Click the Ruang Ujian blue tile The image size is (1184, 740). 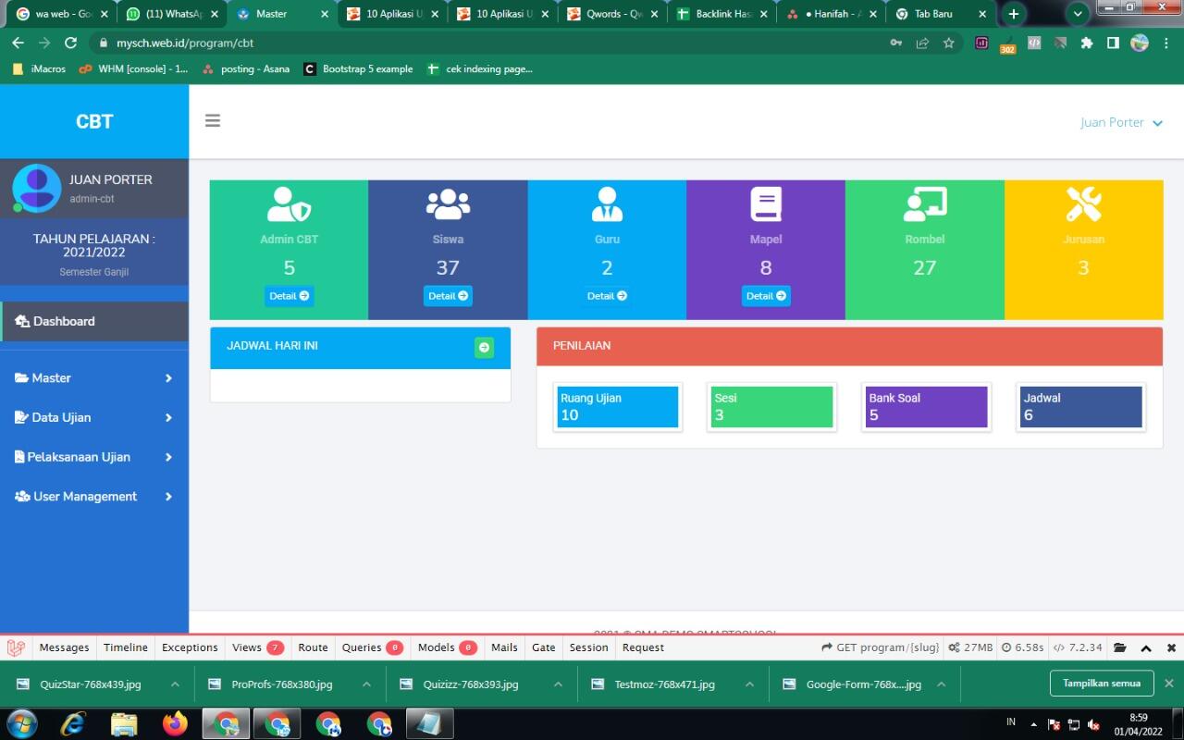pos(617,407)
